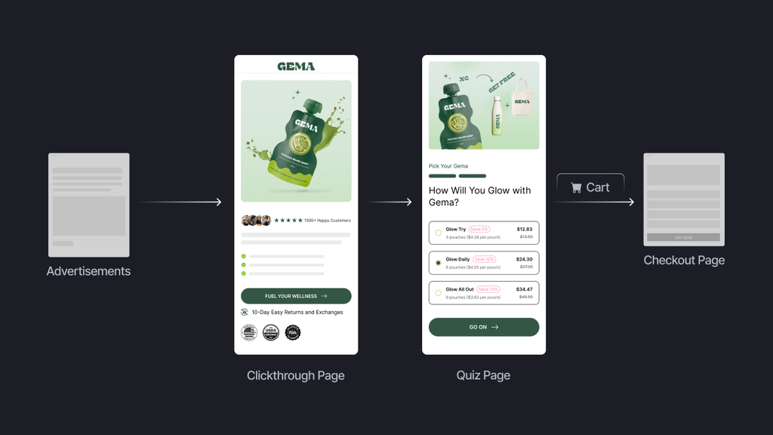The image size is (773, 435).
Task: Click the Gema pouch product image
Action: coord(296,141)
